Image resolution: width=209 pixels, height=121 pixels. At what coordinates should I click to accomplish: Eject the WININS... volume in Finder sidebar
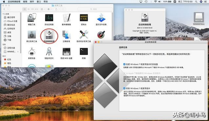(x=18, y=52)
